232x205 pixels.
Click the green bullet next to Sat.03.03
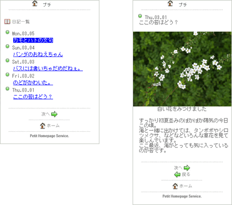point(7,60)
